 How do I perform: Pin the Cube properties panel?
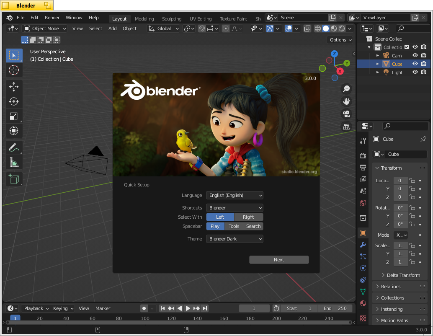423,139
